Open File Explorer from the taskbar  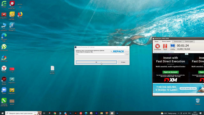tap(102, 113)
